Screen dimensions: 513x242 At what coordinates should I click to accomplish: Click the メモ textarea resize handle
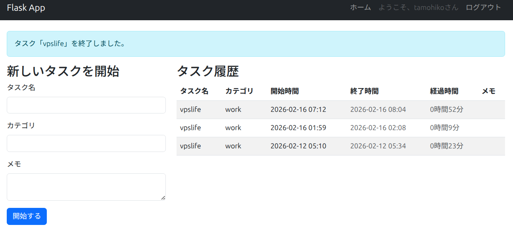point(163,198)
